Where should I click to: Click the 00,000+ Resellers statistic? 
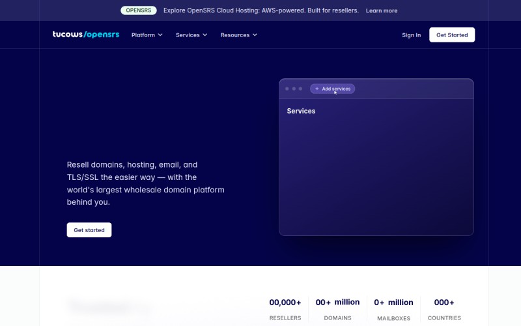click(x=285, y=309)
